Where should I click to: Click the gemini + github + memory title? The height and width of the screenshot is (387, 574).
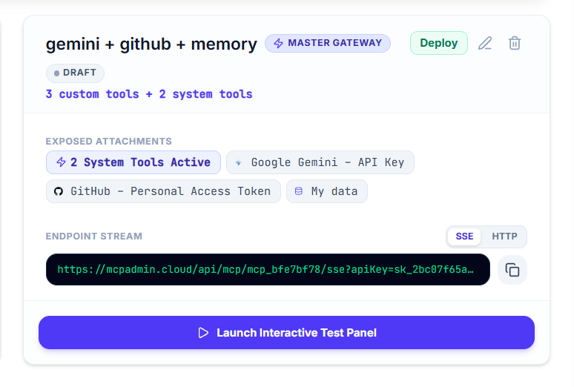coord(151,44)
